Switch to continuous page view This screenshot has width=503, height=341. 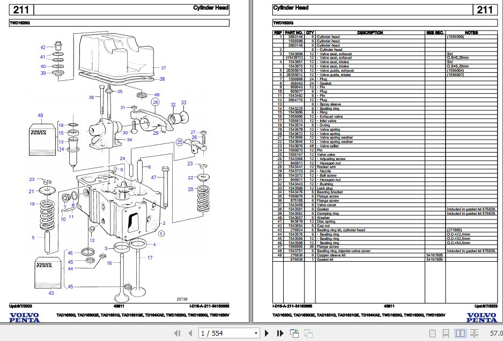coord(446,334)
